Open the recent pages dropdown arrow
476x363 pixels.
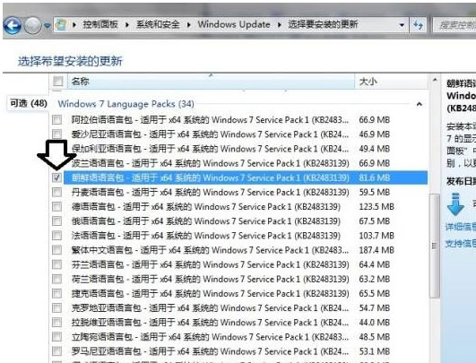pos(47,25)
